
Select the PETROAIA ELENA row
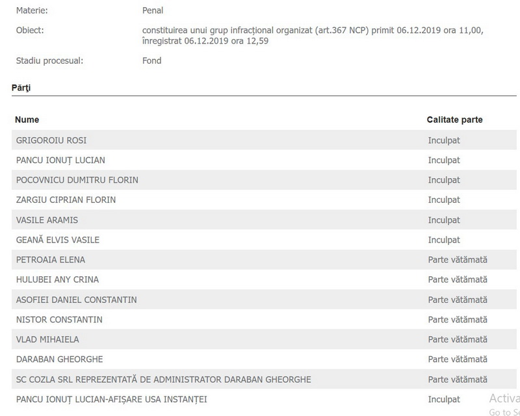coord(51,260)
